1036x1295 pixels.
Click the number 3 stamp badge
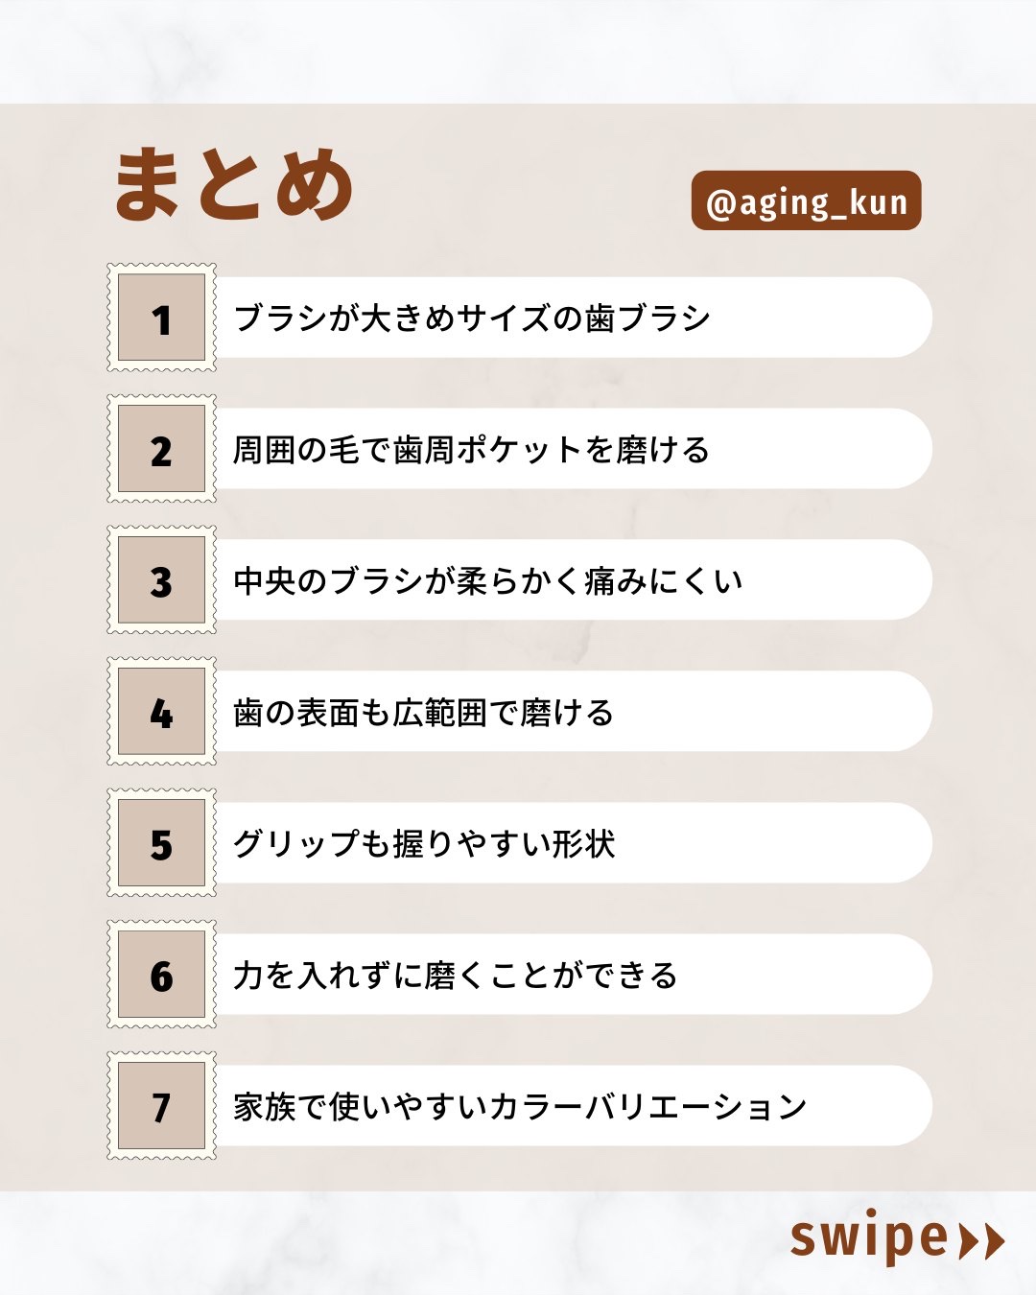(x=161, y=580)
